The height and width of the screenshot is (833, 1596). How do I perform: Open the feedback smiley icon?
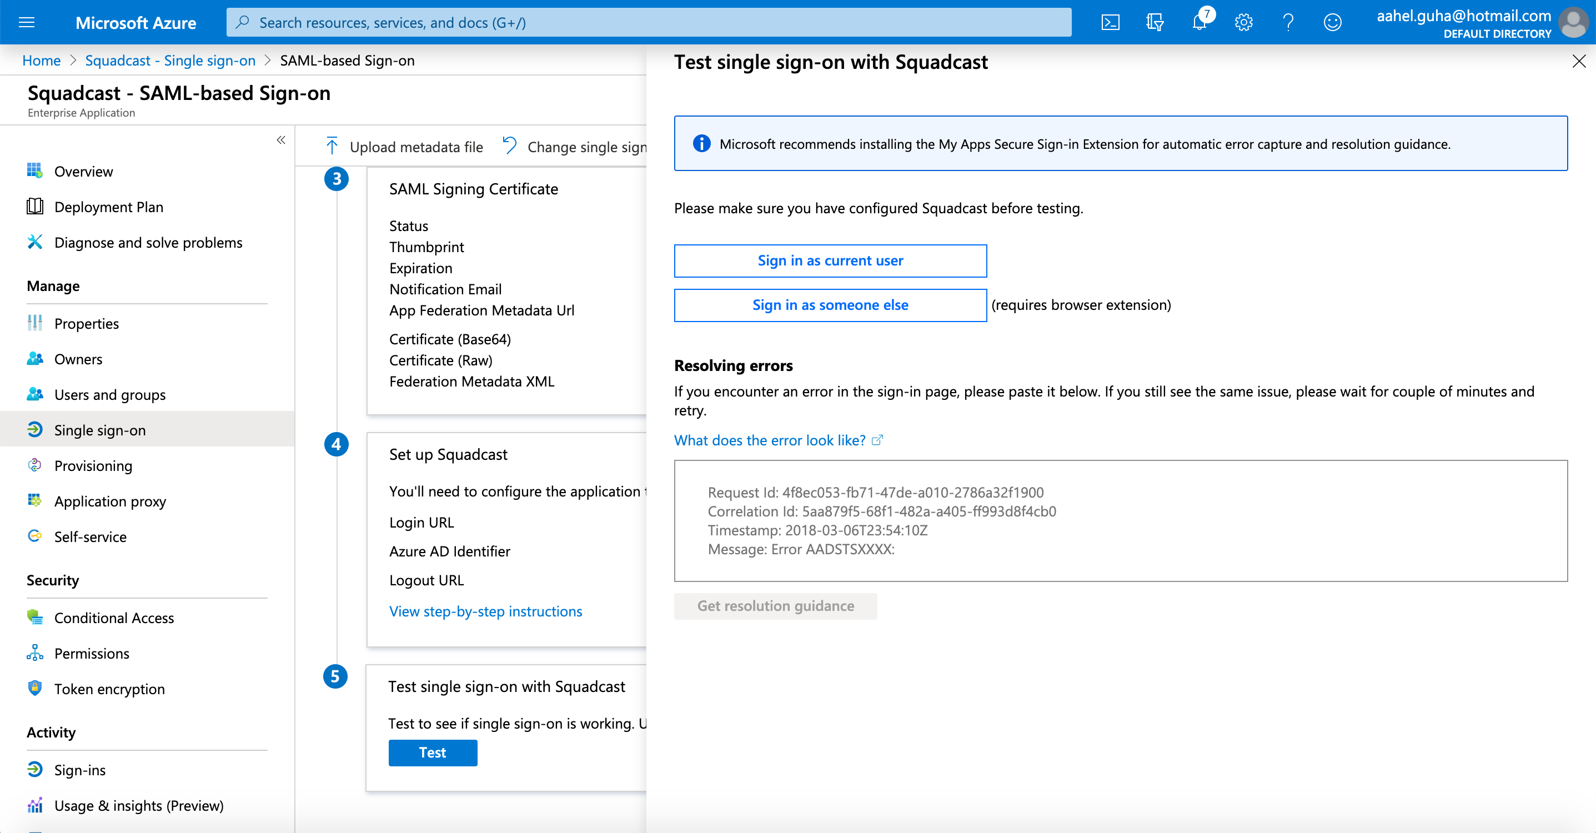[1332, 23]
